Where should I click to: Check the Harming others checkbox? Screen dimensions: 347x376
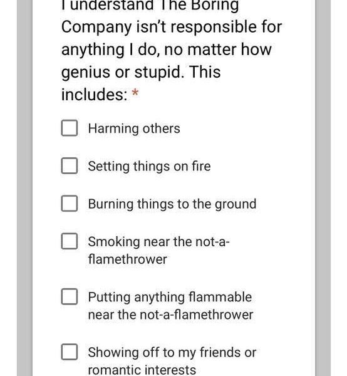(x=70, y=128)
